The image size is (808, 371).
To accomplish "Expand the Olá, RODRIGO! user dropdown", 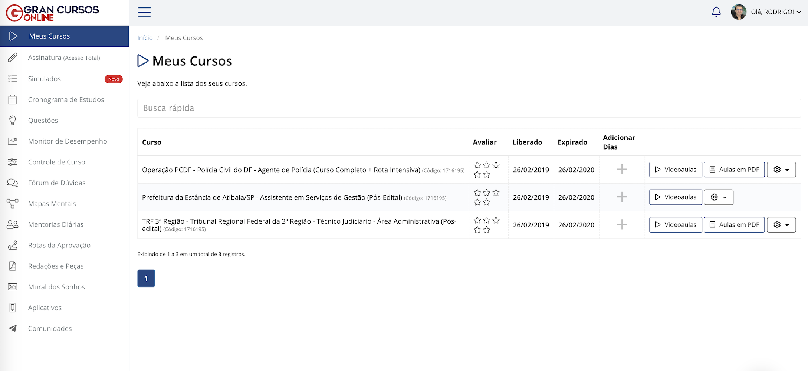I will coord(776,12).
